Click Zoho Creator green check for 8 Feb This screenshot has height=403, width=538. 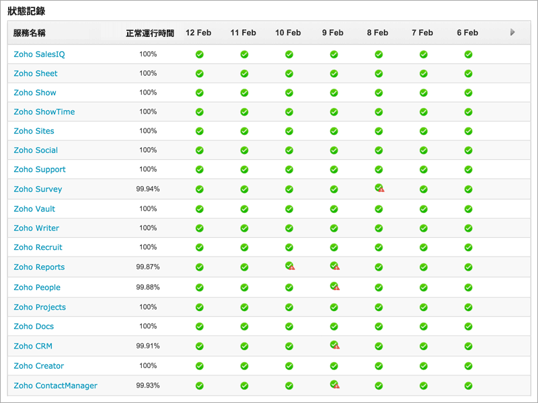tap(379, 366)
